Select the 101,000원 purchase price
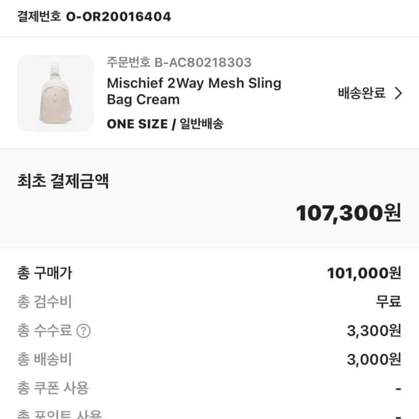The width and height of the screenshot is (419, 419). (364, 273)
